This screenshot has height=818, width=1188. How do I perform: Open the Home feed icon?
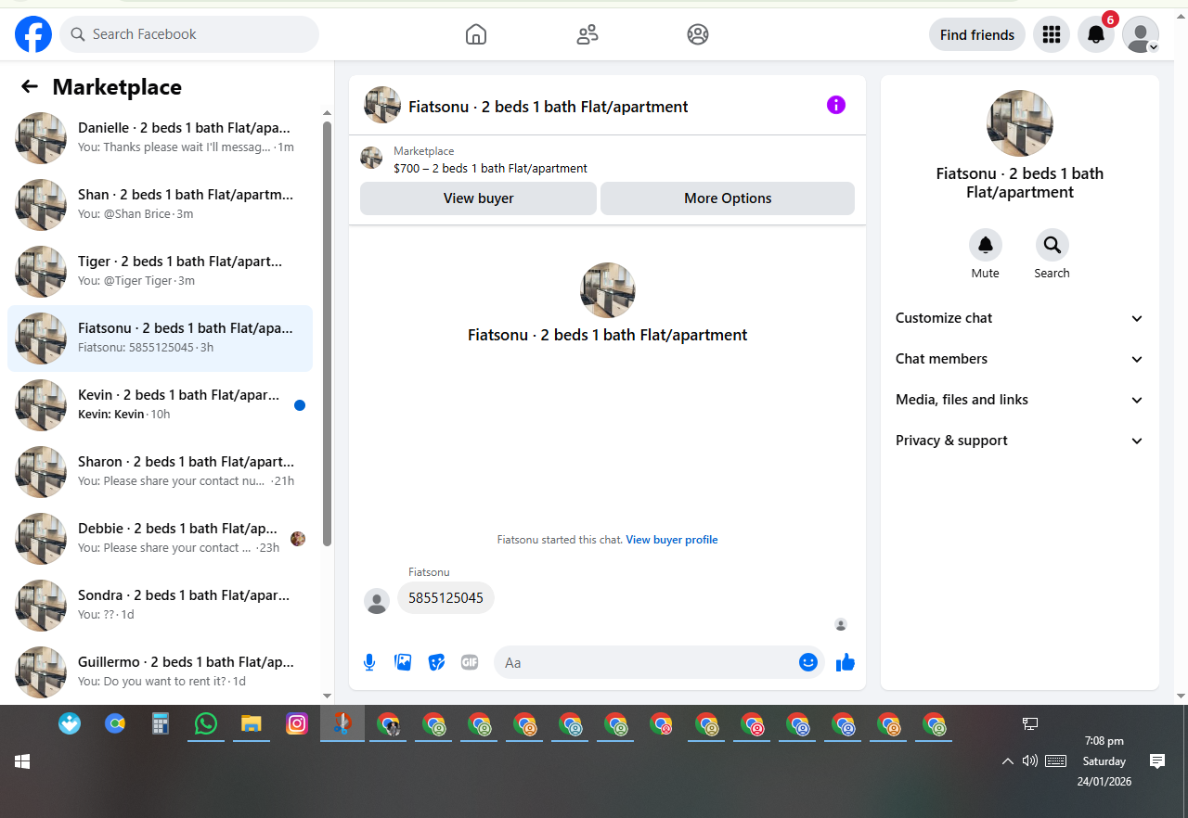[476, 34]
